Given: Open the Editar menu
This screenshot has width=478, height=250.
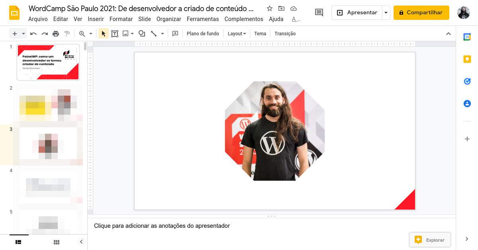Looking at the screenshot, I should coord(61,19).
